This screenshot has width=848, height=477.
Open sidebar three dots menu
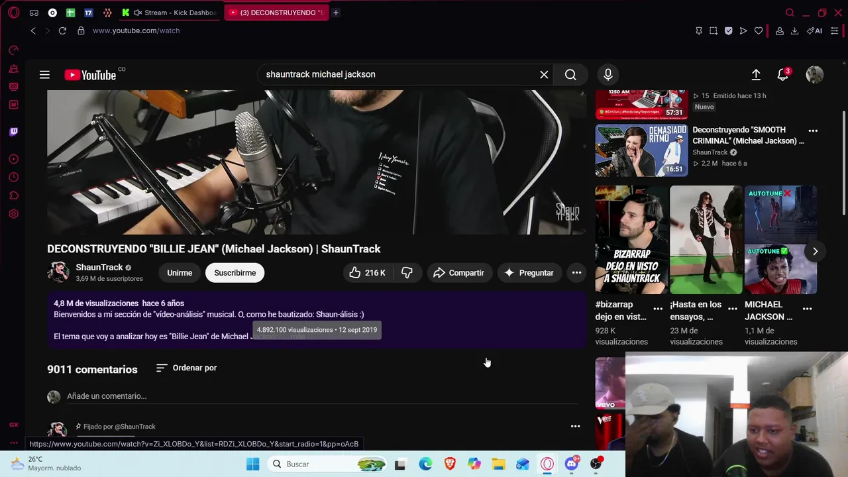13,443
